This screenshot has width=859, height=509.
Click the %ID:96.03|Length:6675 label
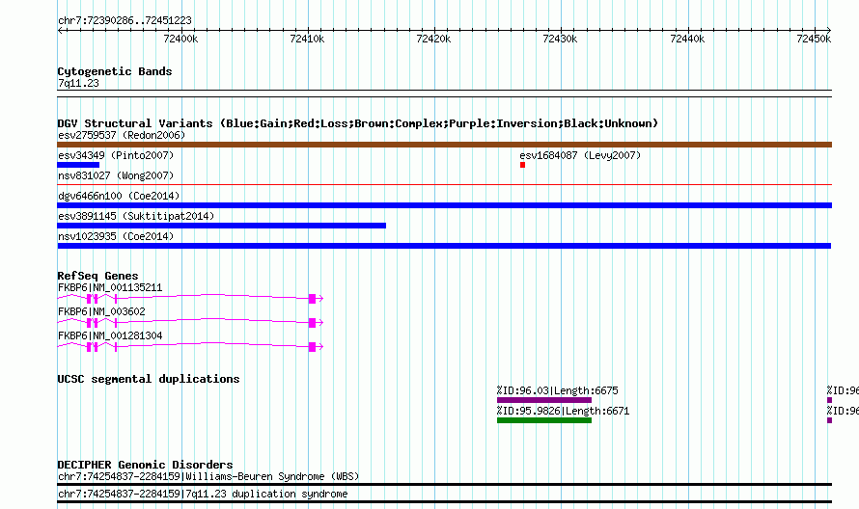tap(557, 390)
